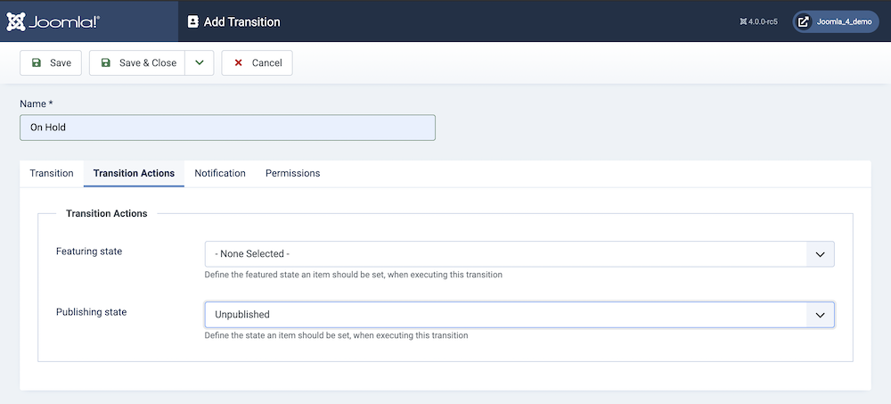891x404 pixels.
Task: Focus the Name field containing On Hold
Action: pyautogui.click(x=227, y=128)
